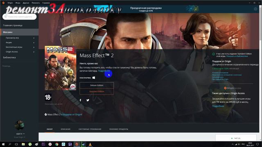This screenshot has width=262, height=147.
Task: Show hidden tray icons chevron
Action: click(233, 144)
